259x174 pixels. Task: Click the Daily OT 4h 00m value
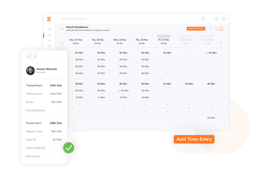[x=57, y=140]
